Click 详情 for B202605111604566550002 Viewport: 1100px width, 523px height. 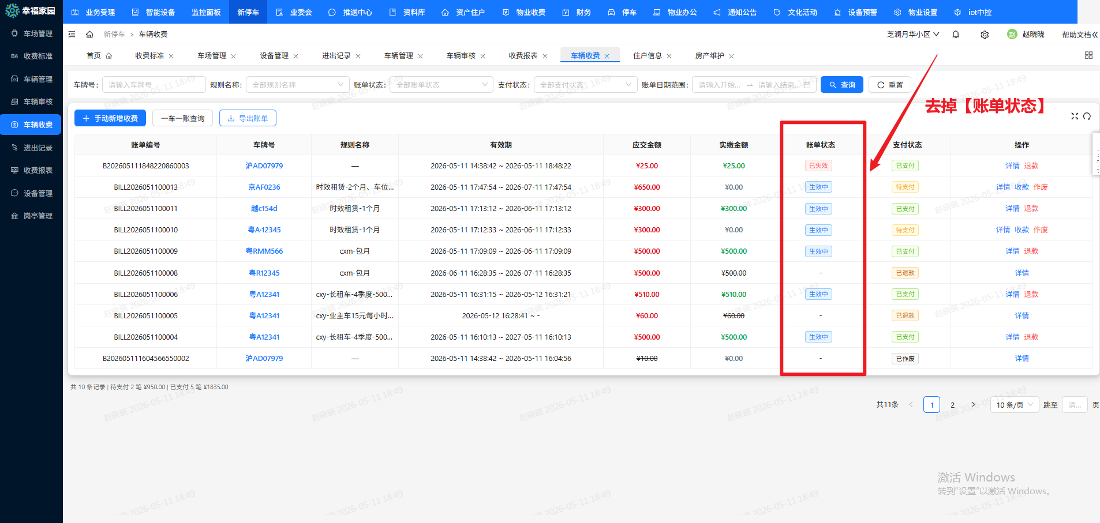1022,359
